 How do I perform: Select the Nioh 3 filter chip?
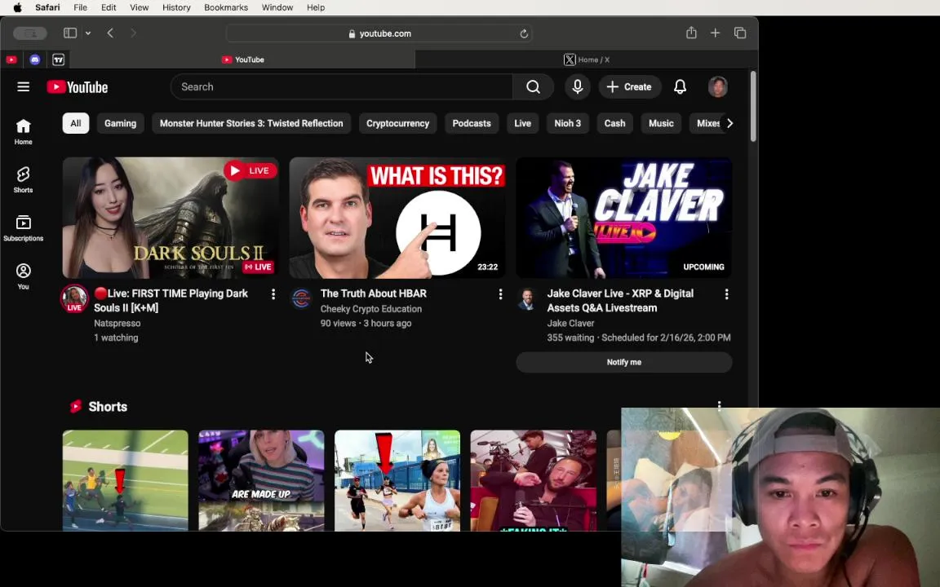click(x=568, y=123)
